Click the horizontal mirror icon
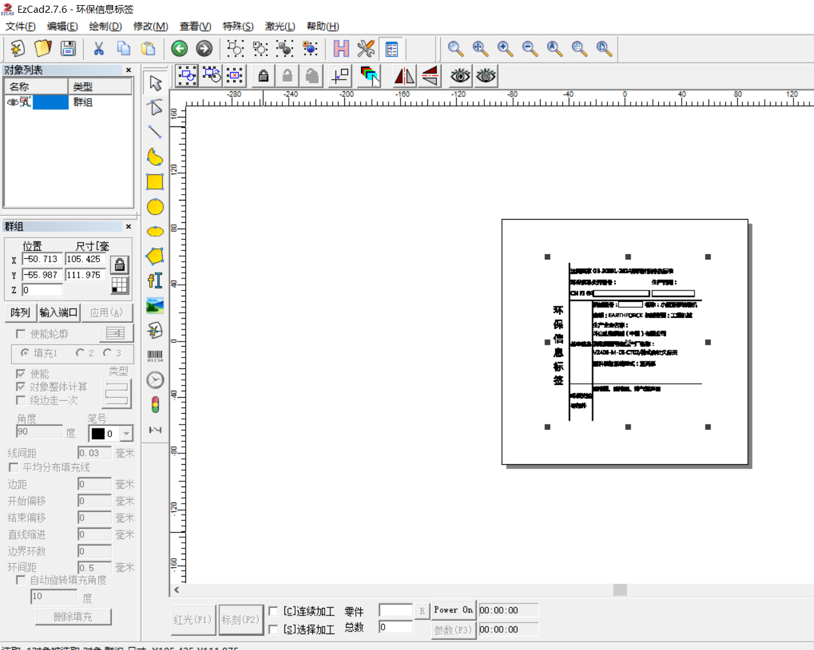Screen dimensions: 814x650 (x=404, y=76)
